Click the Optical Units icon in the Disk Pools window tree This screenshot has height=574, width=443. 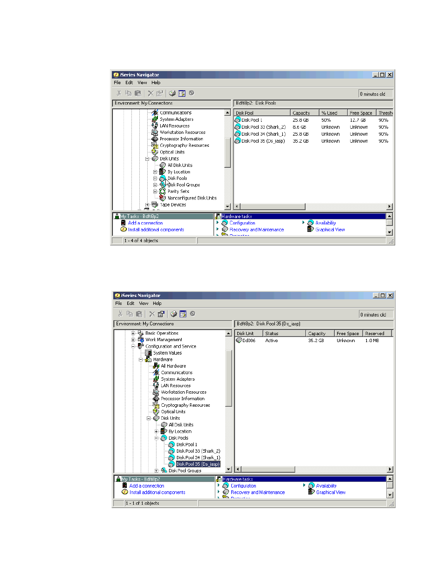point(155,152)
